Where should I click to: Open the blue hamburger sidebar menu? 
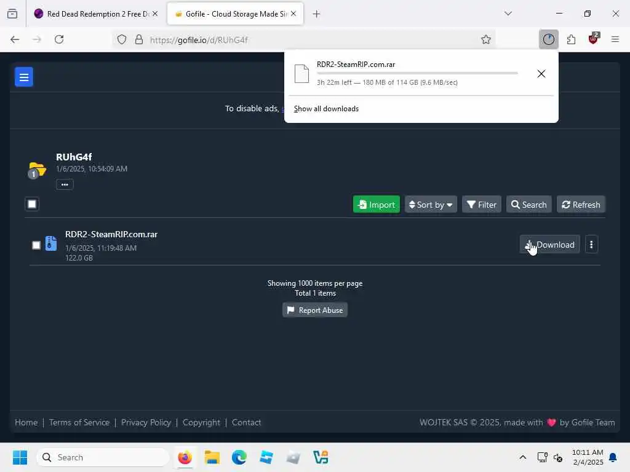(24, 77)
